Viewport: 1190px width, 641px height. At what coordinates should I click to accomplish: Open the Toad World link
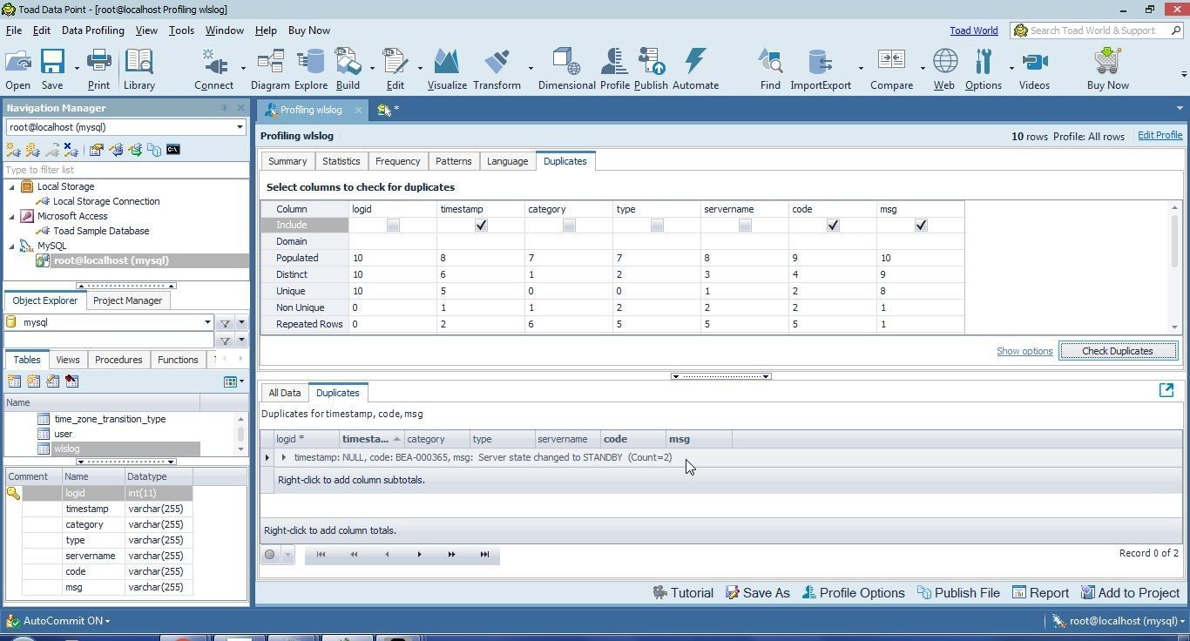(x=973, y=30)
